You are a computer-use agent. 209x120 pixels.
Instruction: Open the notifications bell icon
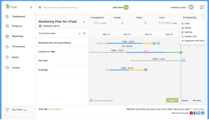(202, 7)
